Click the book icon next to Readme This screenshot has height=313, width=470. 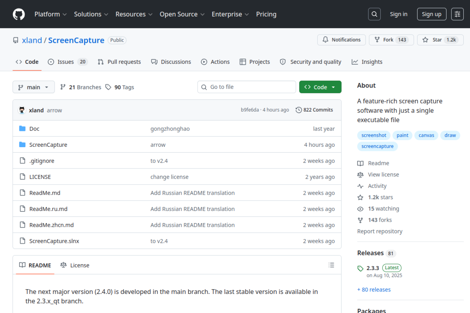tap(361, 163)
